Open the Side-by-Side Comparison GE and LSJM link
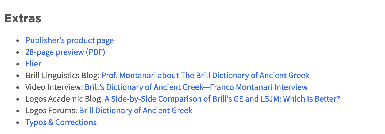The image size is (385, 134). coord(222,99)
